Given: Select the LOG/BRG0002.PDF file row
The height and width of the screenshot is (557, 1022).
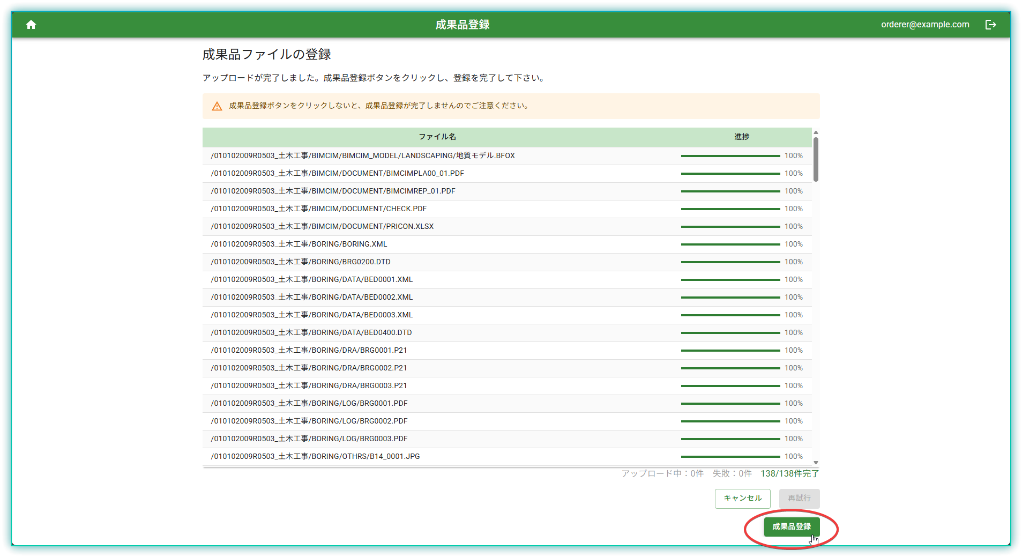Looking at the screenshot, I should point(507,421).
